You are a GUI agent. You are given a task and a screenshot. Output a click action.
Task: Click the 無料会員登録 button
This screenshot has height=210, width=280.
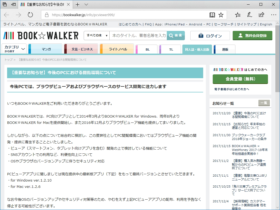click(252, 36)
